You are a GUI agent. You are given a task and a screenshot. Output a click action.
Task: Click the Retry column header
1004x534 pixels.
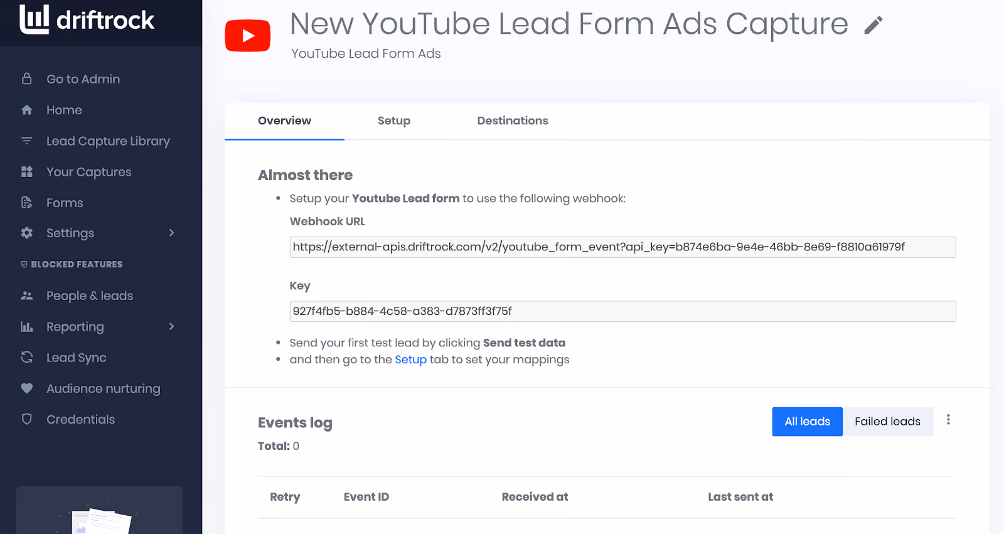pos(285,497)
